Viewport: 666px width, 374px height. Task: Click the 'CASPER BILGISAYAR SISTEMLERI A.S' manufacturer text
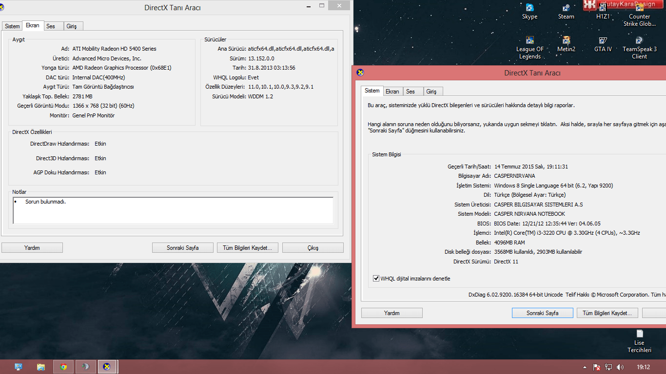click(x=538, y=205)
